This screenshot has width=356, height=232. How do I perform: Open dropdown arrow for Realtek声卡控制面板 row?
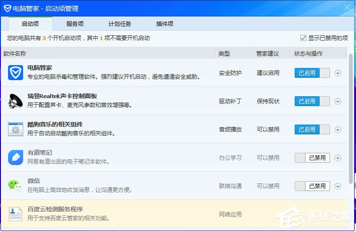tap(338, 101)
